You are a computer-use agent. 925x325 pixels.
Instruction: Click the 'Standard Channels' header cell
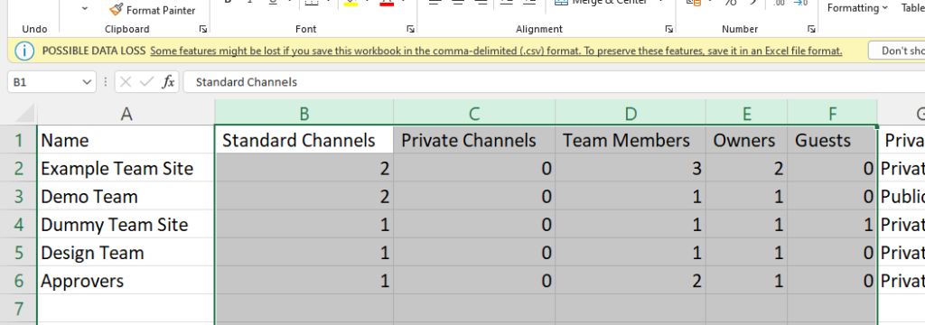pyautogui.click(x=304, y=140)
